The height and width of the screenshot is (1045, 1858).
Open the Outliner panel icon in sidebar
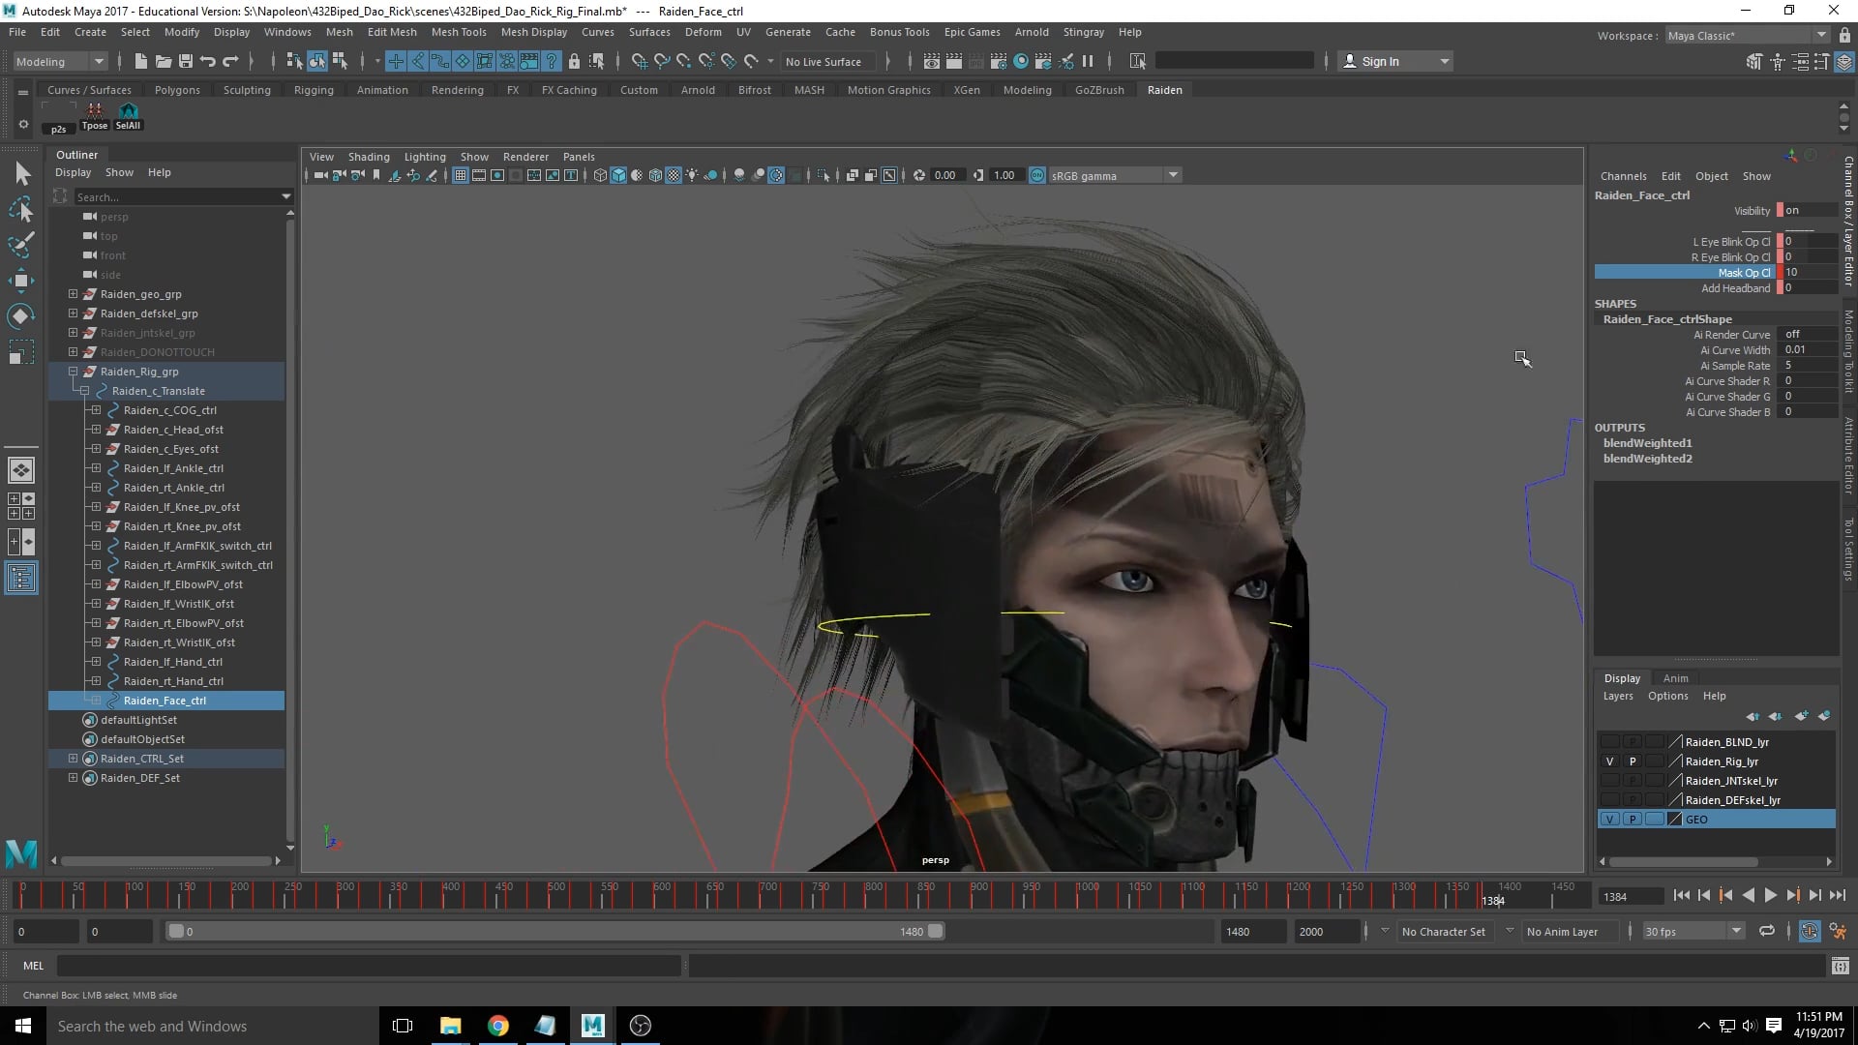[x=21, y=578]
